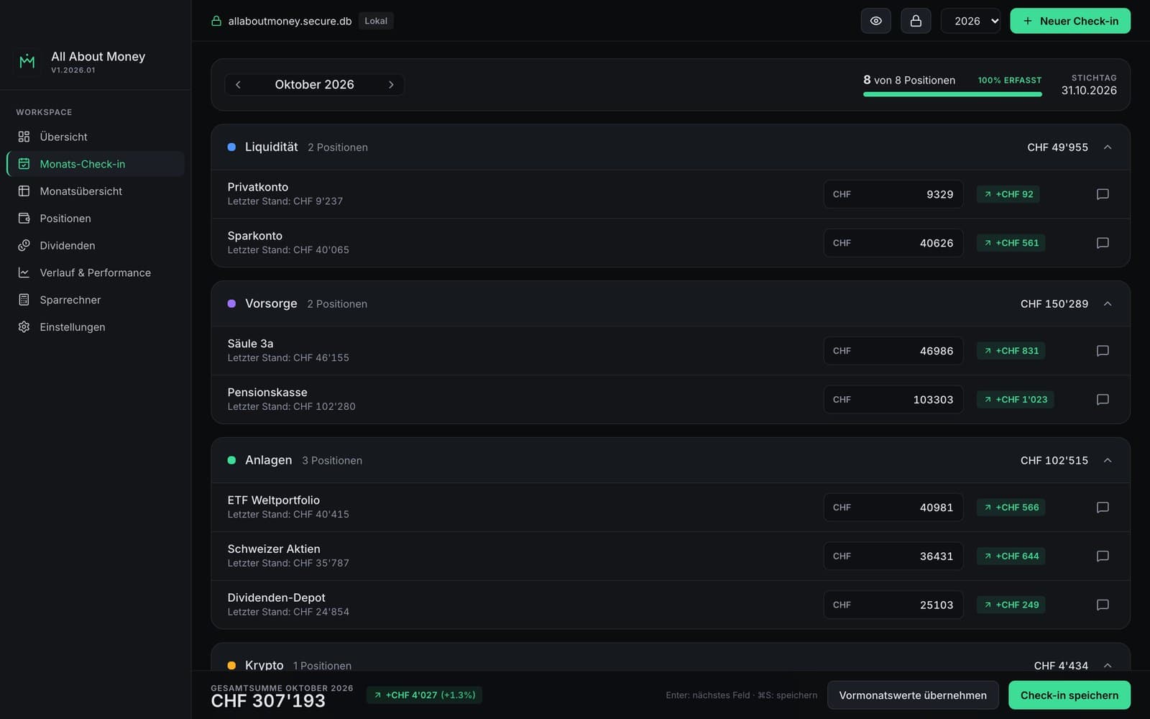This screenshot has width=1150, height=719.
Task: Click the Neuer Check-in button
Action: [x=1070, y=21]
